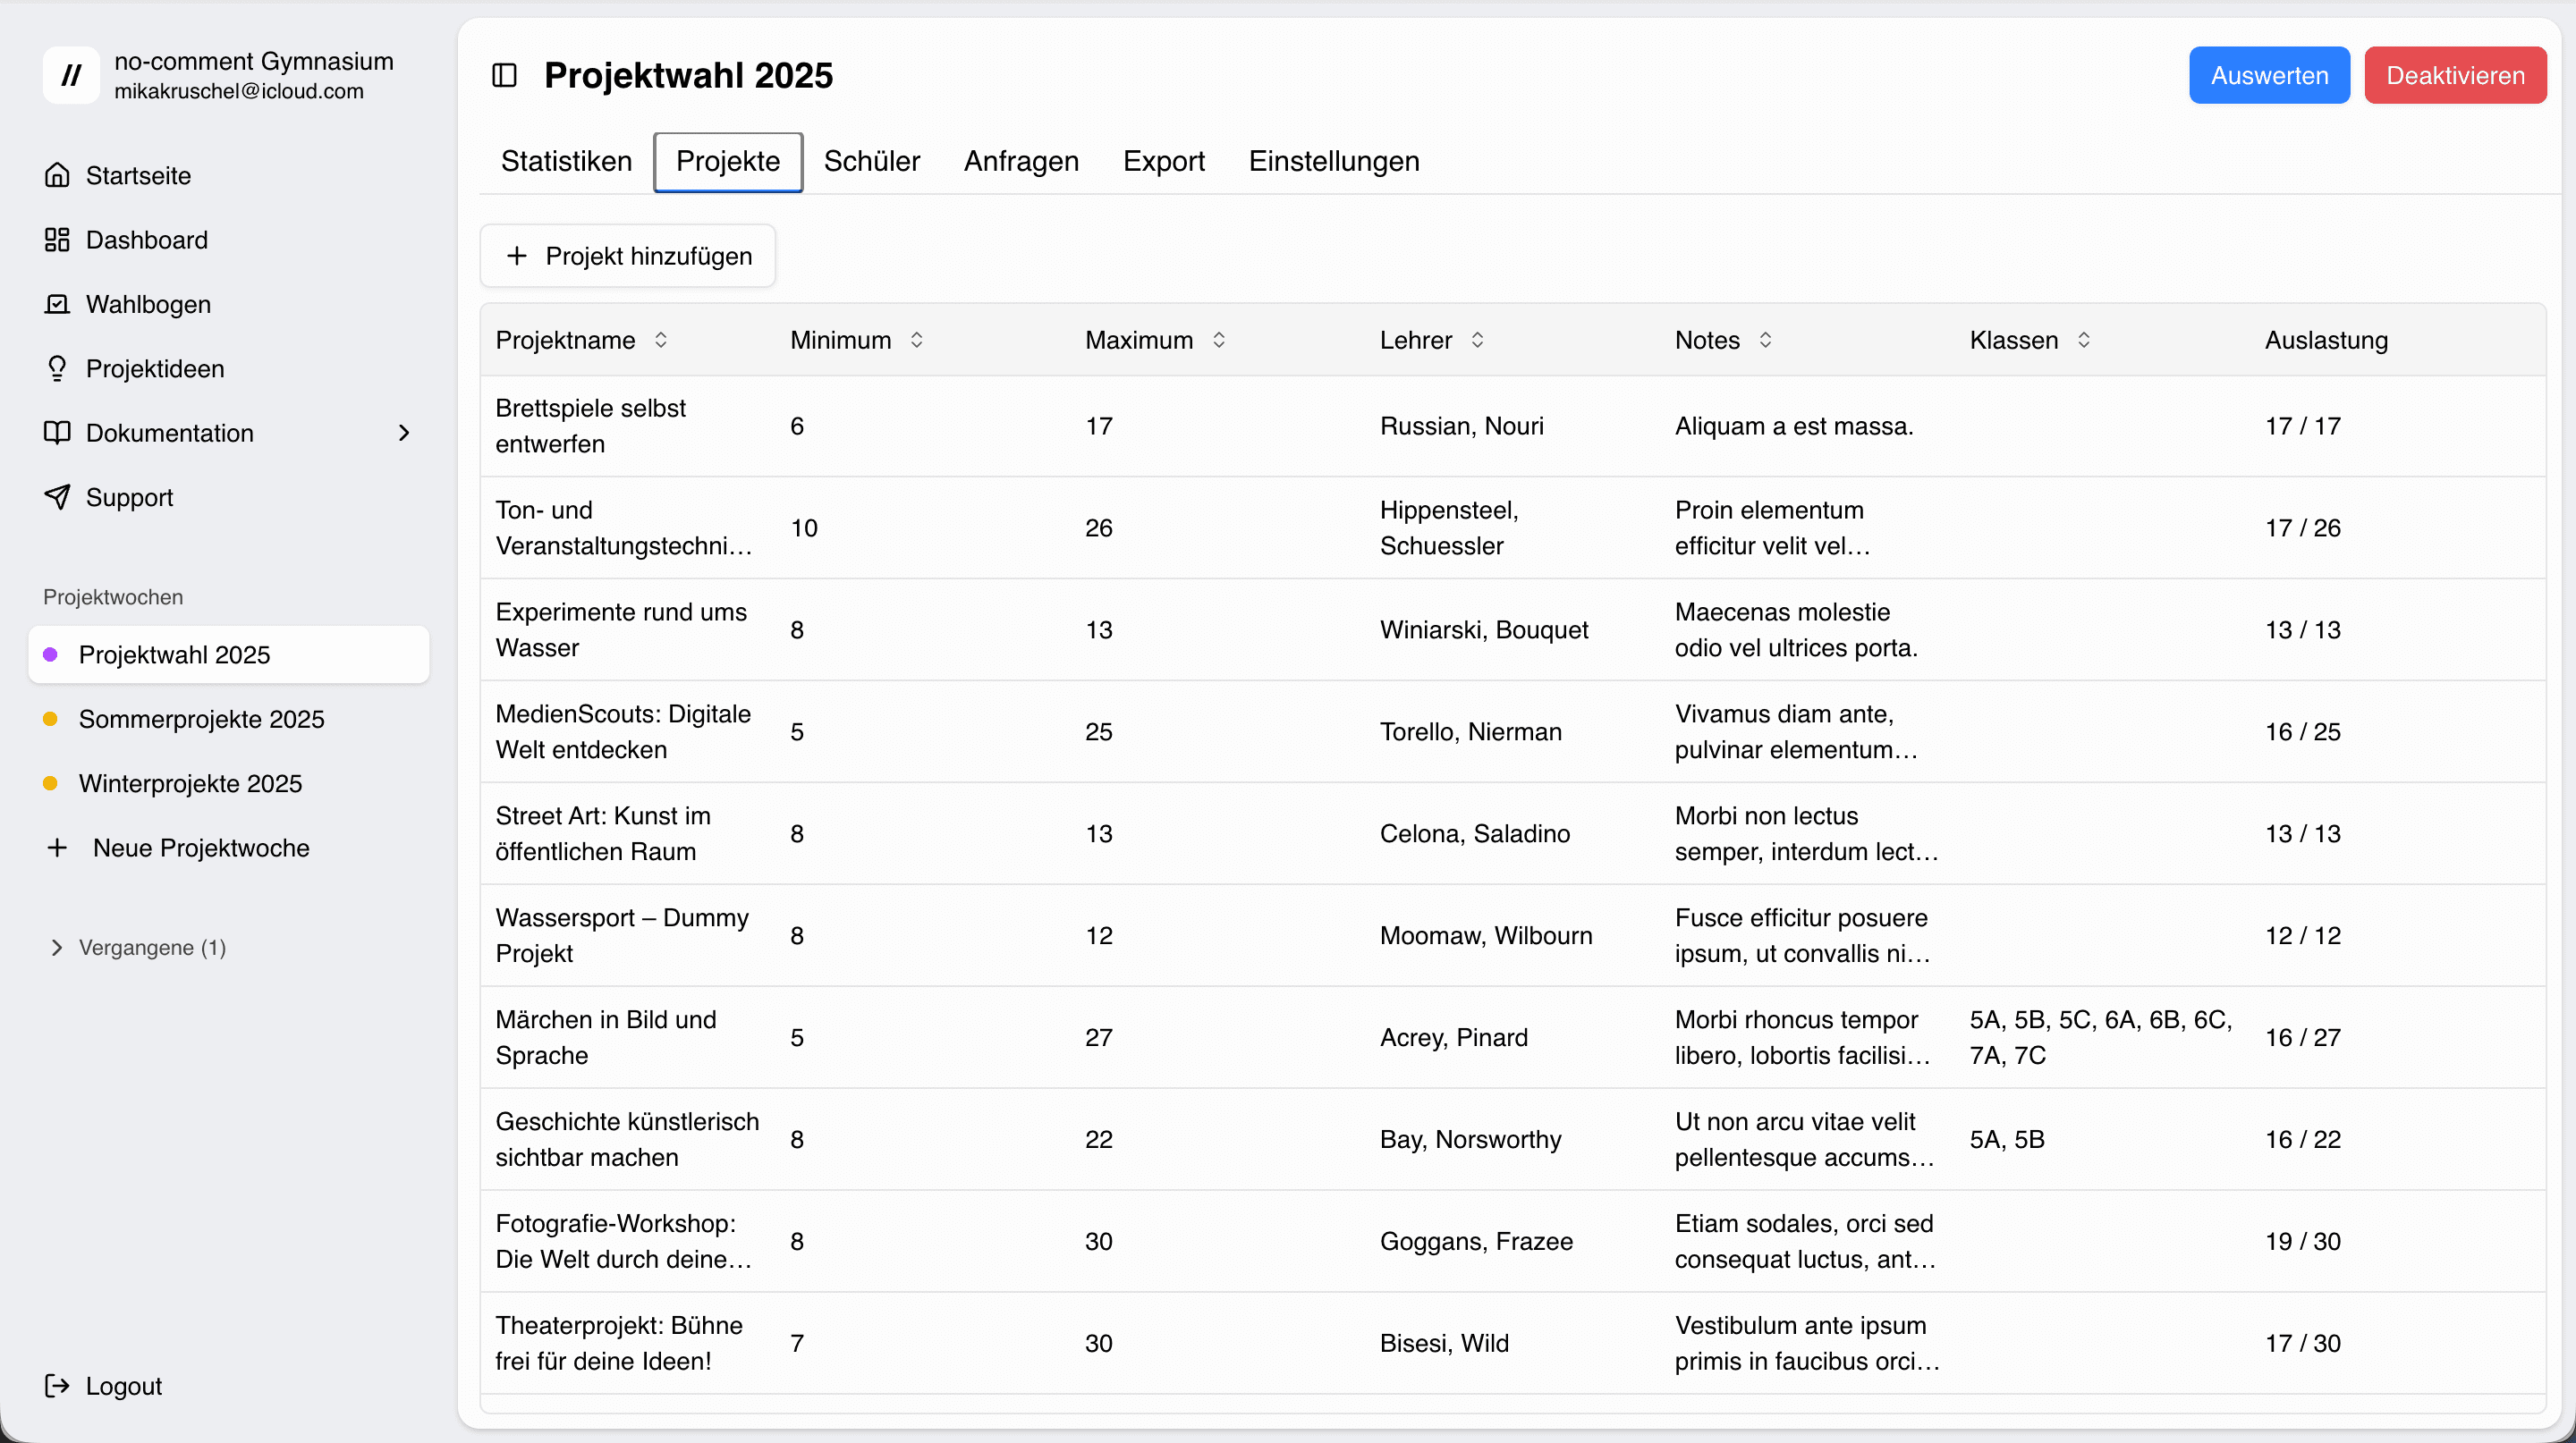Viewport: 2576px width, 1443px height.
Task: Open Startseite in the sidebar
Action: pos(229,175)
